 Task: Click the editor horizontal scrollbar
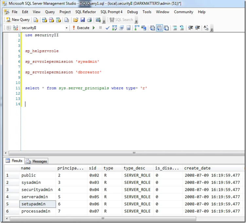126,153
